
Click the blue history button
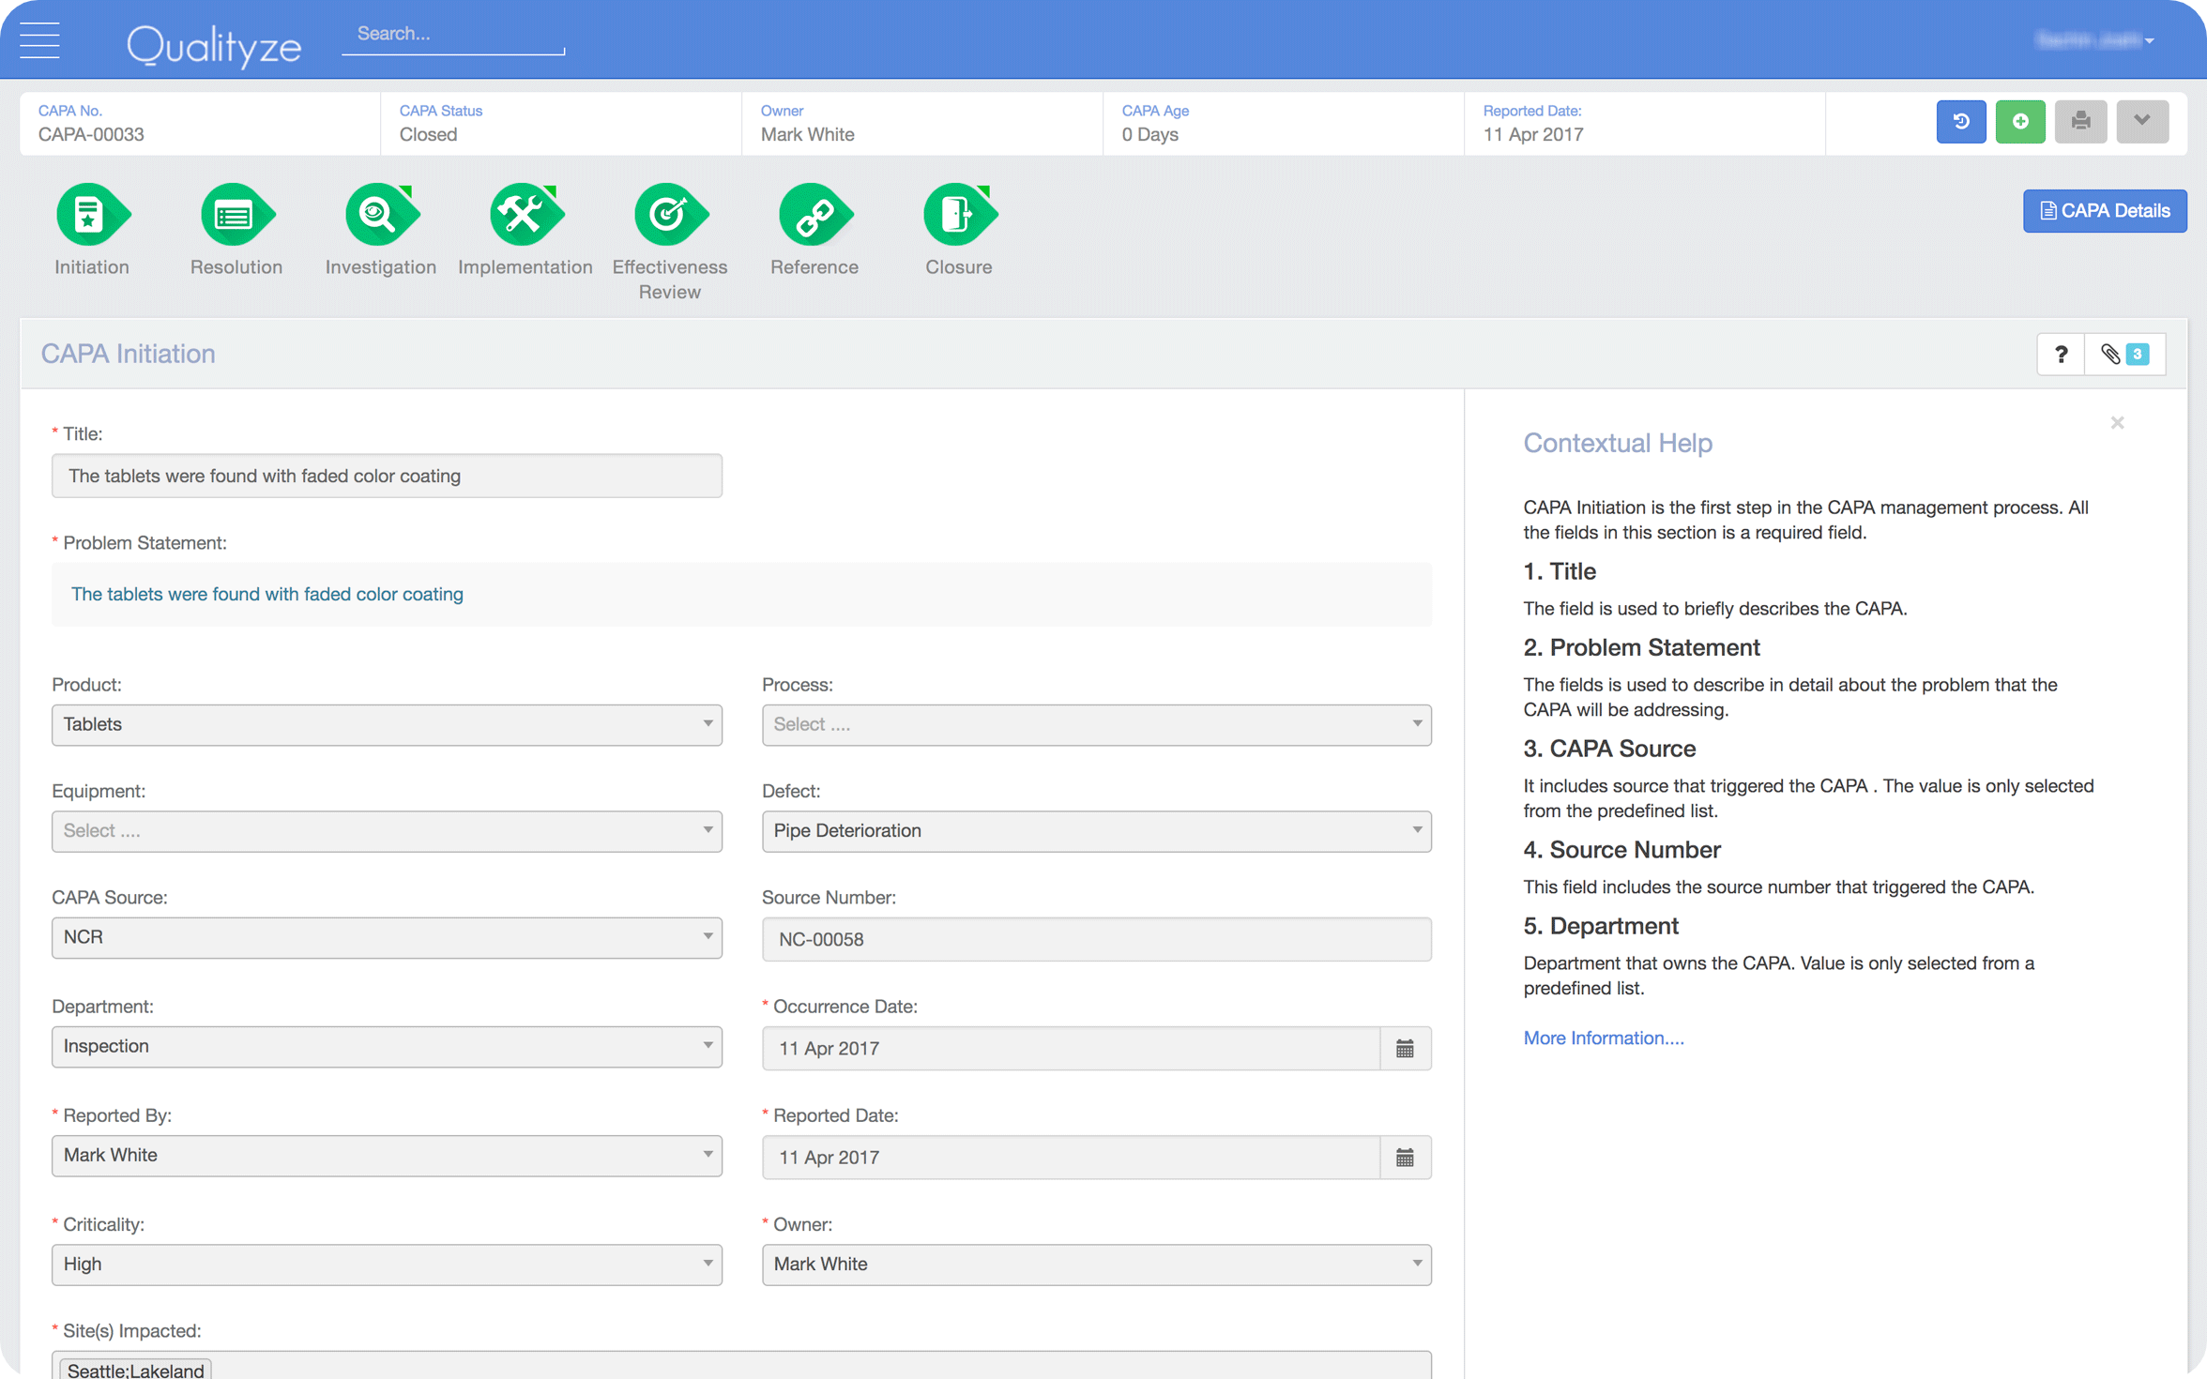[x=1960, y=122]
